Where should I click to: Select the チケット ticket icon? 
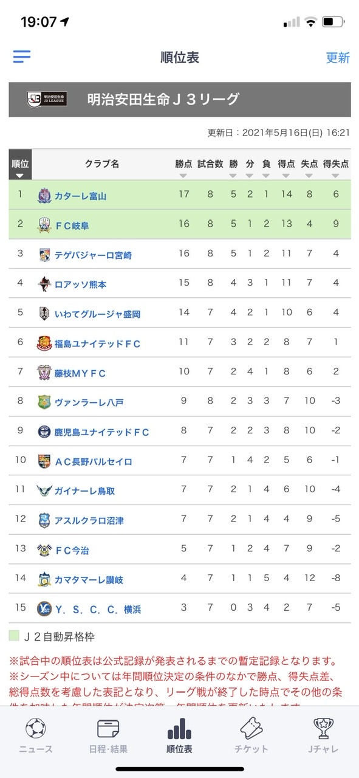coord(251,728)
